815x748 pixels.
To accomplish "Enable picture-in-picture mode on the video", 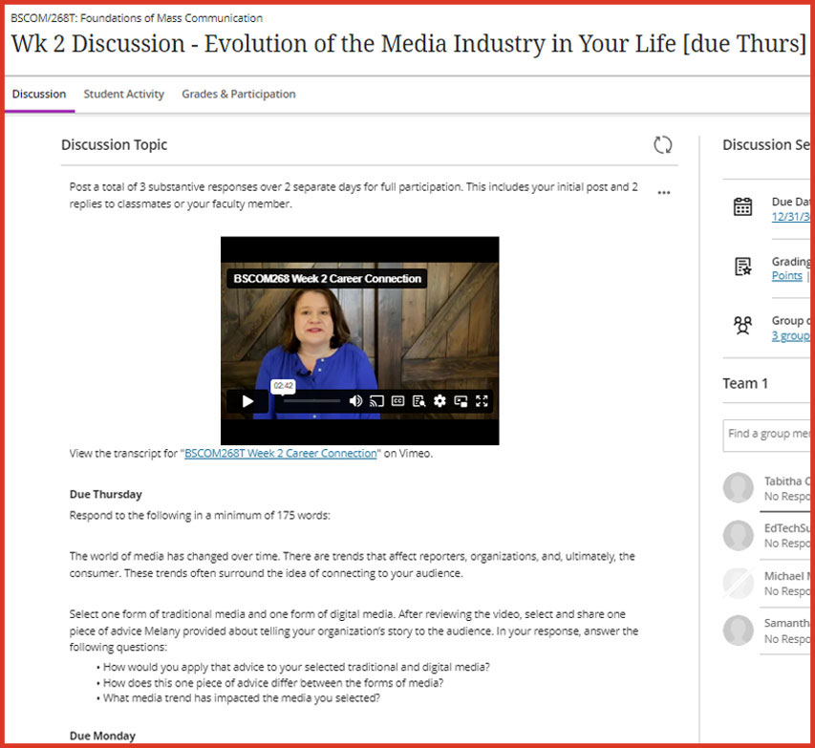I will [x=461, y=401].
